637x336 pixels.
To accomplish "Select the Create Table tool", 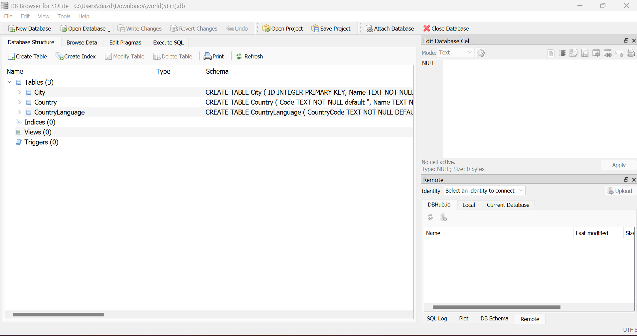I will pos(27,56).
